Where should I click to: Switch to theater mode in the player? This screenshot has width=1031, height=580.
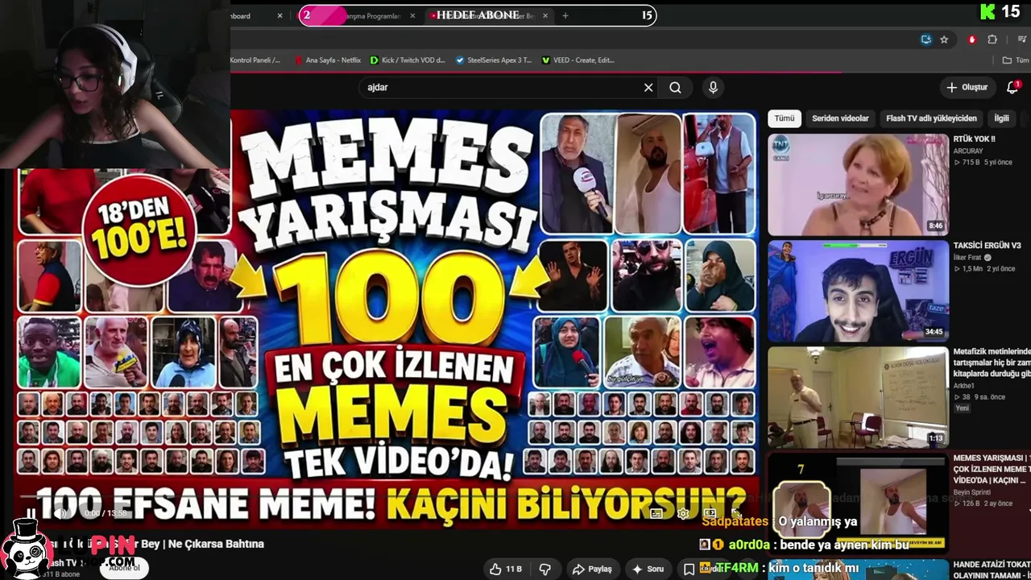[x=710, y=513]
